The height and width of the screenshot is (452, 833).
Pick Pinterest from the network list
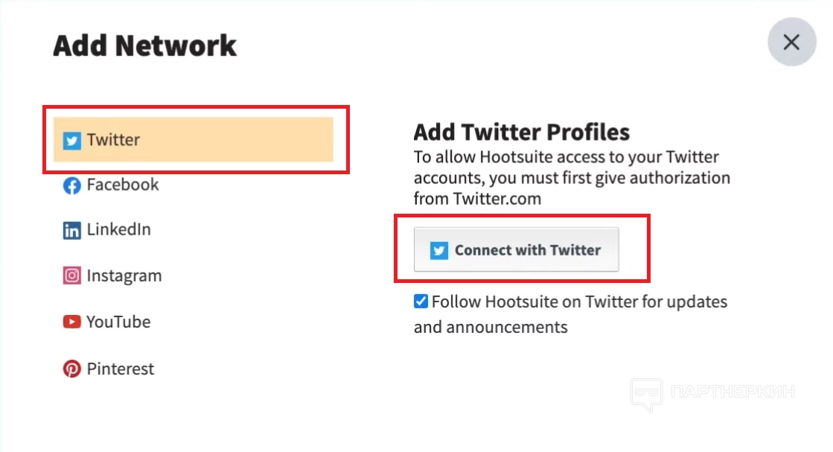coord(120,369)
